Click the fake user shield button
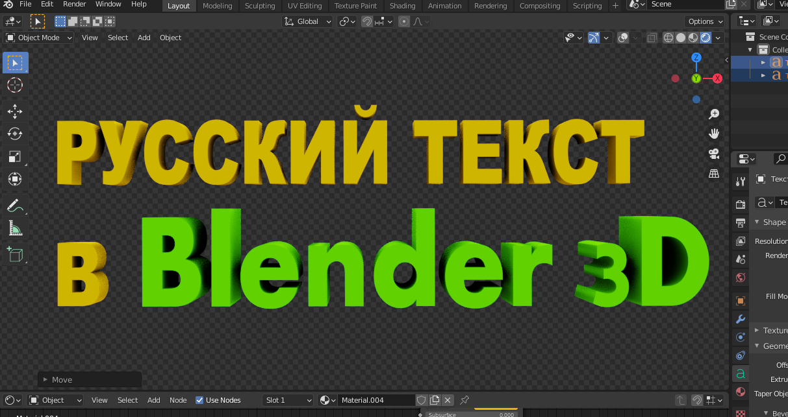The width and height of the screenshot is (788, 417). [x=422, y=400]
